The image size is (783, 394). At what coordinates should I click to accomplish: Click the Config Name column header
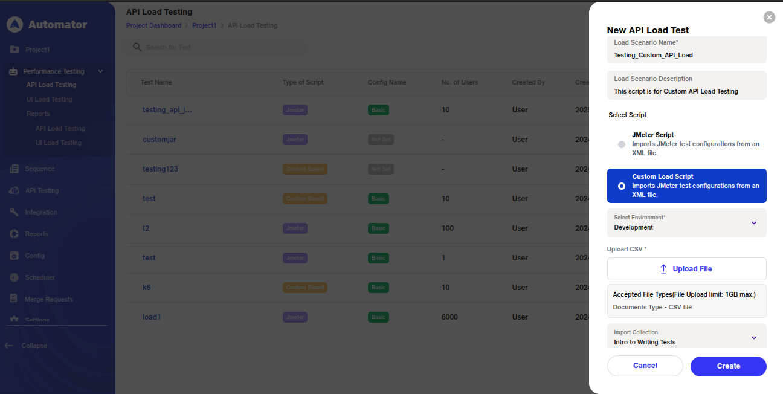click(x=387, y=82)
